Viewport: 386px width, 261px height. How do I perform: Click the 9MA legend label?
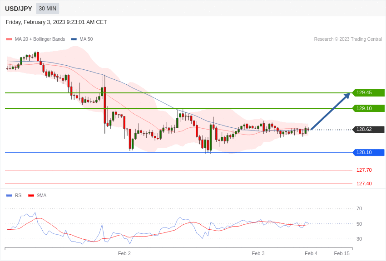pyautogui.click(x=42, y=195)
